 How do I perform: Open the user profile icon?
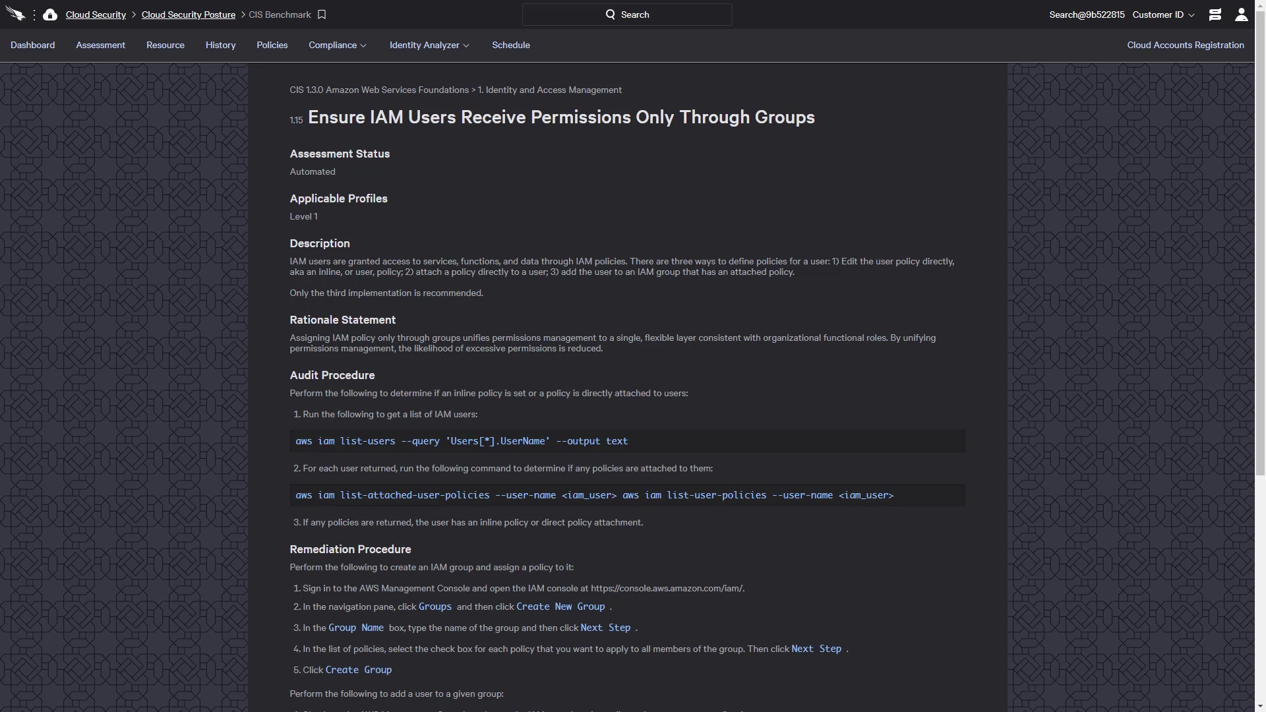click(1242, 15)
